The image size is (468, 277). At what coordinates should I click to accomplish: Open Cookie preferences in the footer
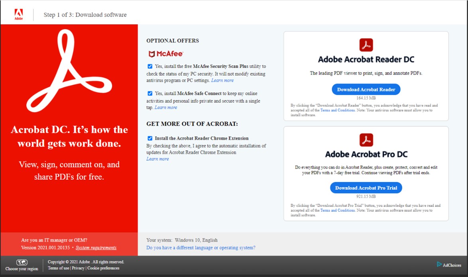click(103, 268)
